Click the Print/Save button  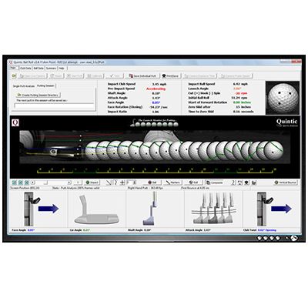[170, 75]
